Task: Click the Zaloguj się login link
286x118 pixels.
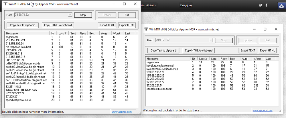Action: coord(186,5)
